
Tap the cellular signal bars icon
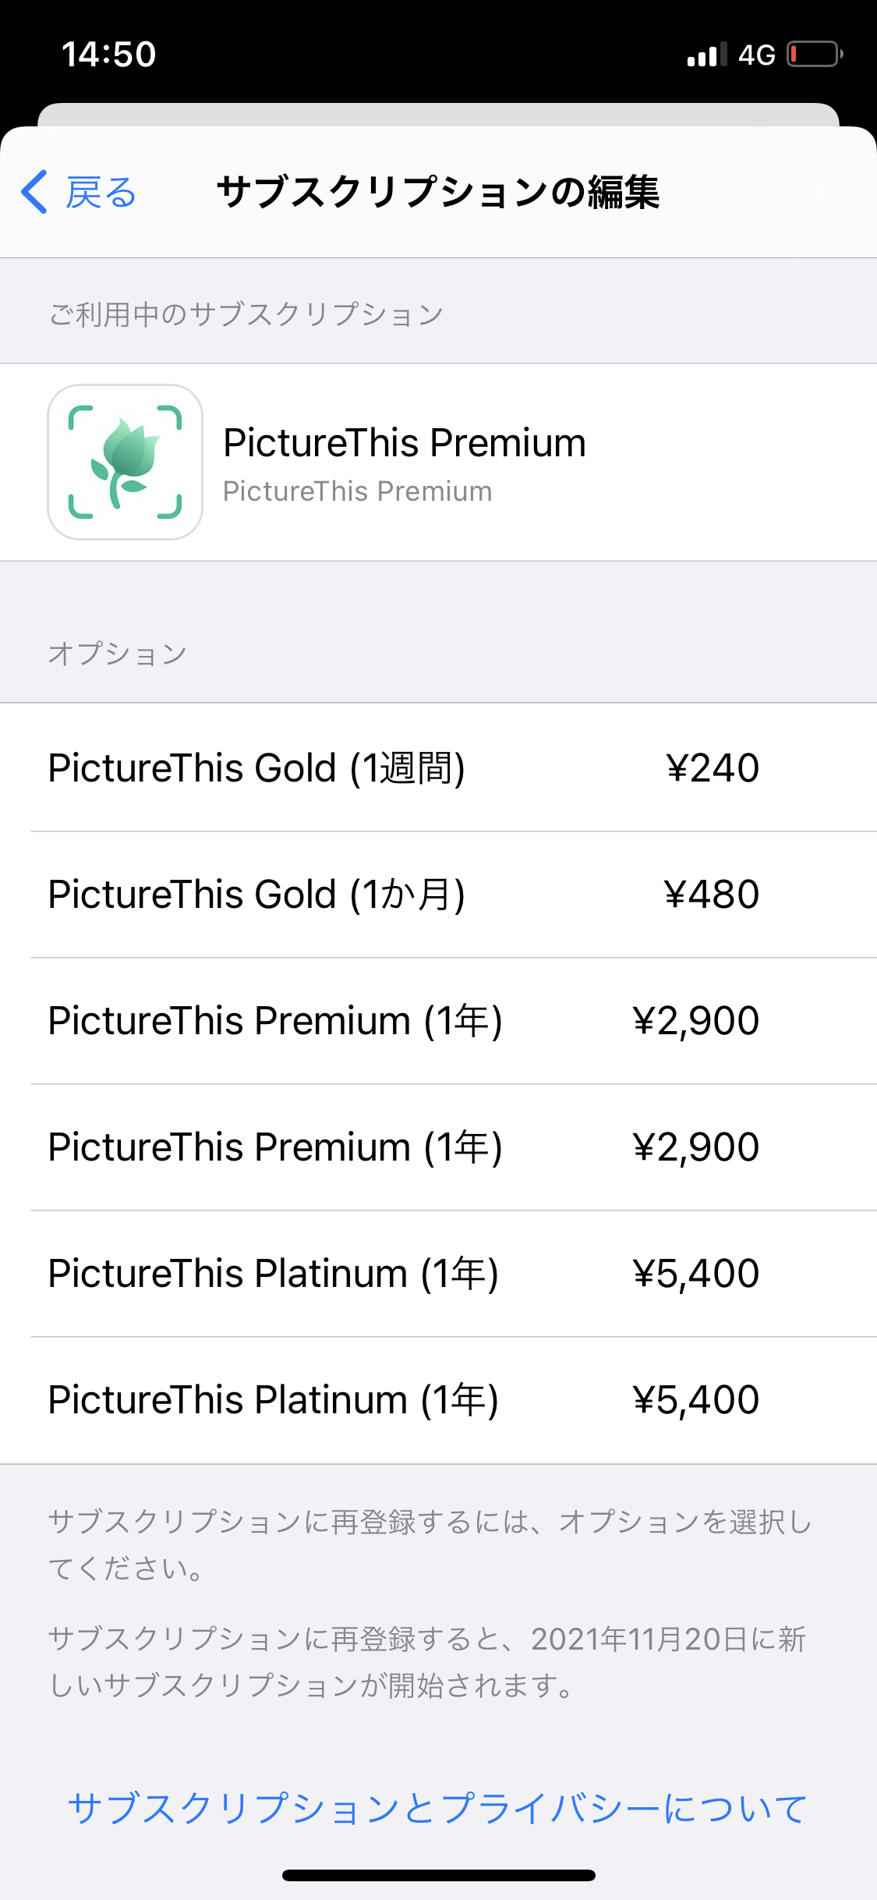(706, 55)
